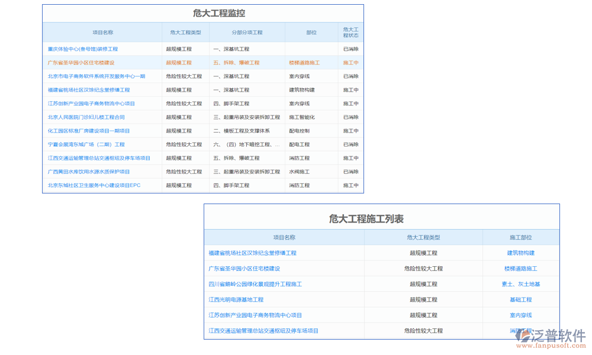
Task: Open 宁夏会展湾东城广场(二期)工程
Action: (x=87, y=144)
